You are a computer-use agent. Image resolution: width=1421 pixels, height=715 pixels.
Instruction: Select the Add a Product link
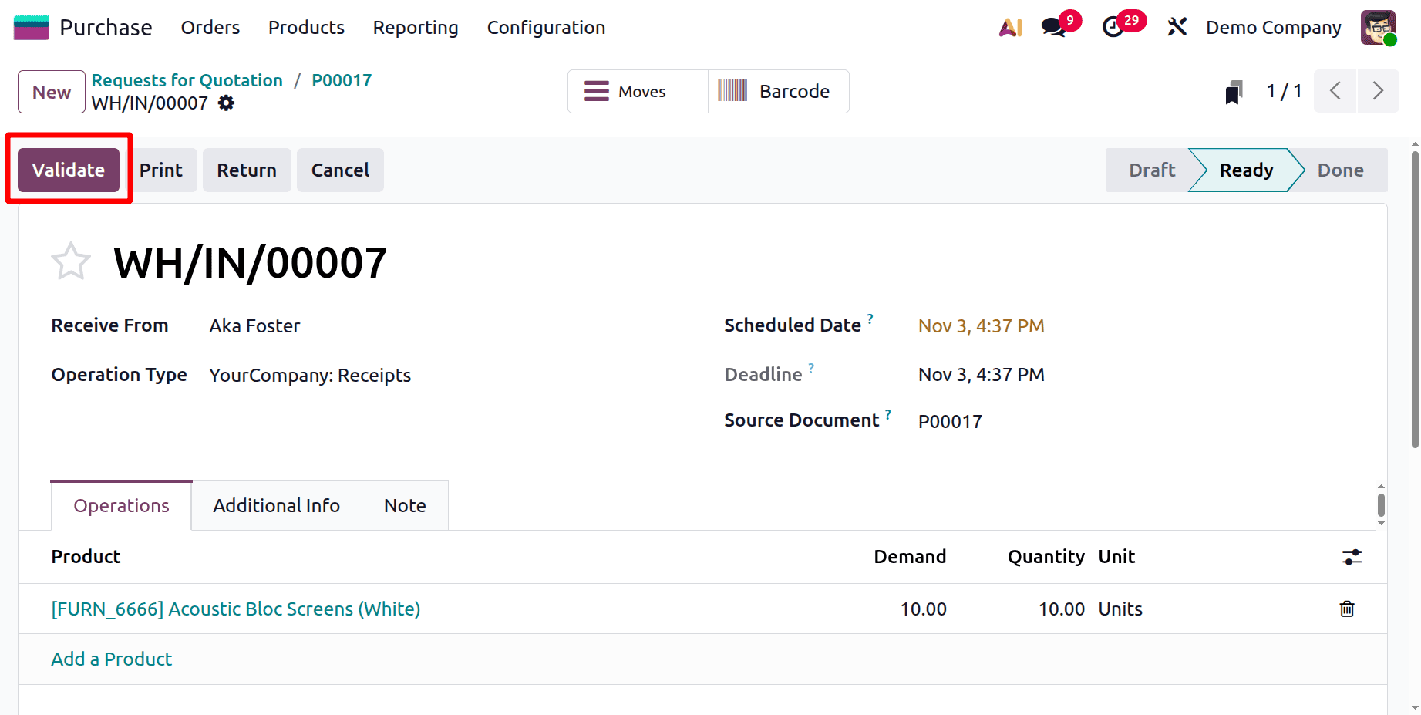111,659
